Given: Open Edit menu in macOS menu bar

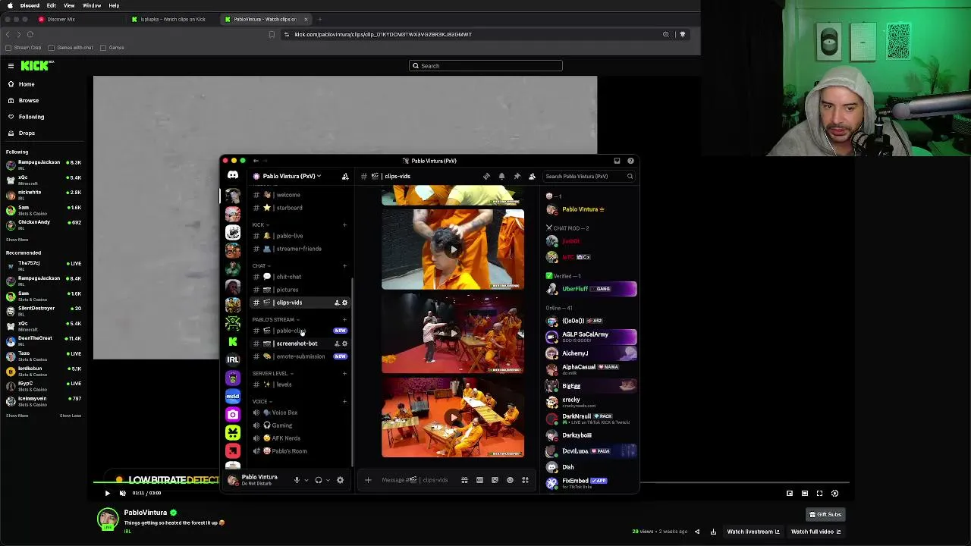Looking at the screenshot, I should (x=51, y=5).
